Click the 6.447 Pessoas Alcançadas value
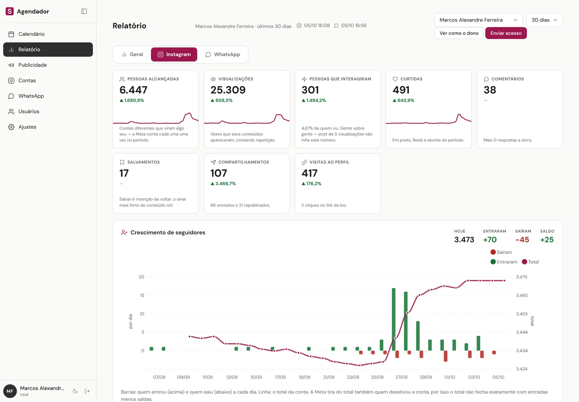This screenshot has width=579, height=402. click(x=134, y=90)
